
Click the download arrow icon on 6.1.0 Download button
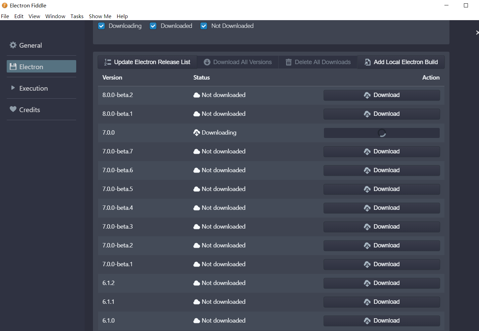coord(367,321)
